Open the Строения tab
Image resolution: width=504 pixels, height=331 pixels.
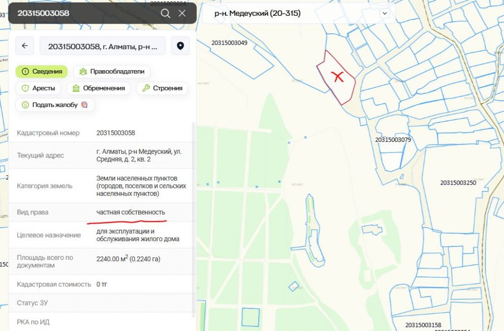click(x=162, y=88)
